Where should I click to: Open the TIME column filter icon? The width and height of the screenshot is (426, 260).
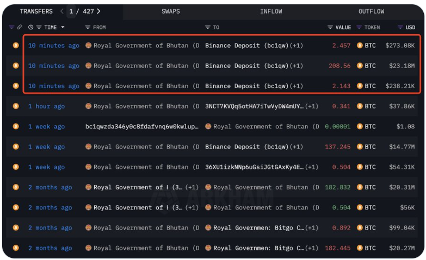(x=39, y=27)
